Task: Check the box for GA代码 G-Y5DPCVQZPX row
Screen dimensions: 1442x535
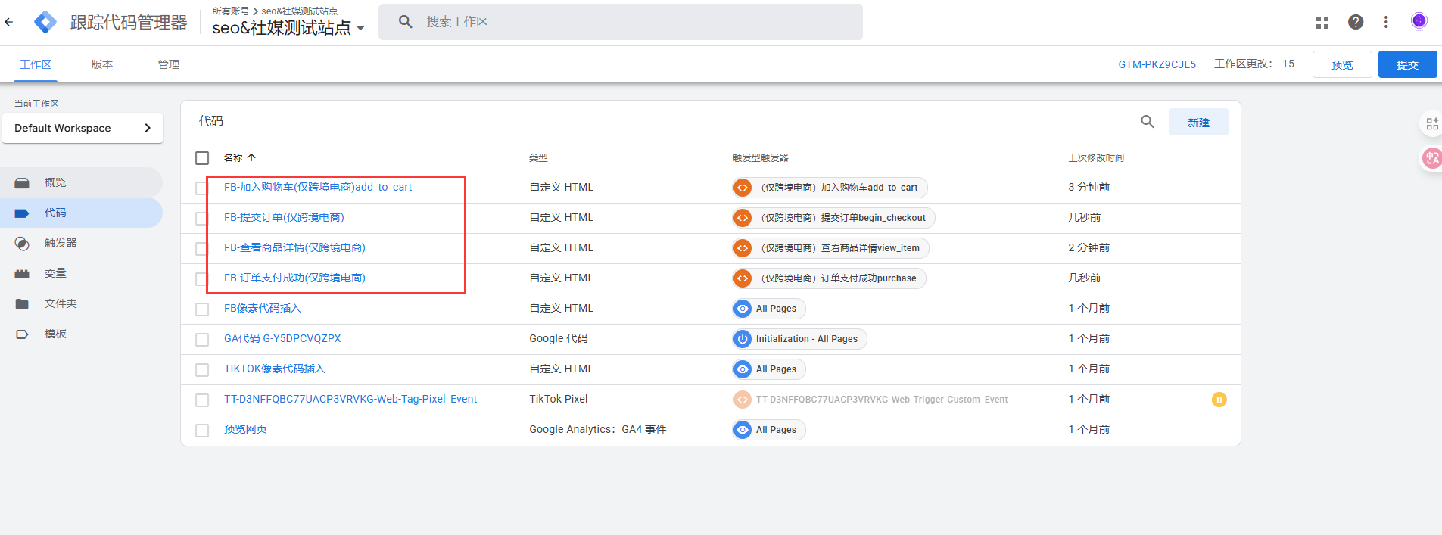Action: pos(202,340)
